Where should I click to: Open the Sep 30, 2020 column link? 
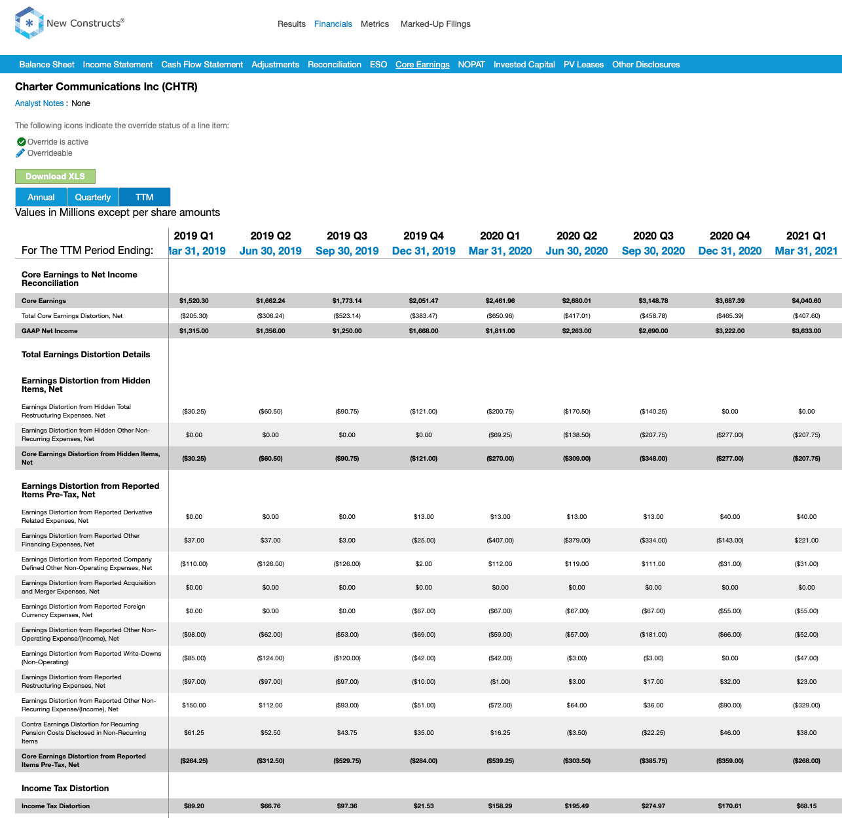click(x=653, y=251)
